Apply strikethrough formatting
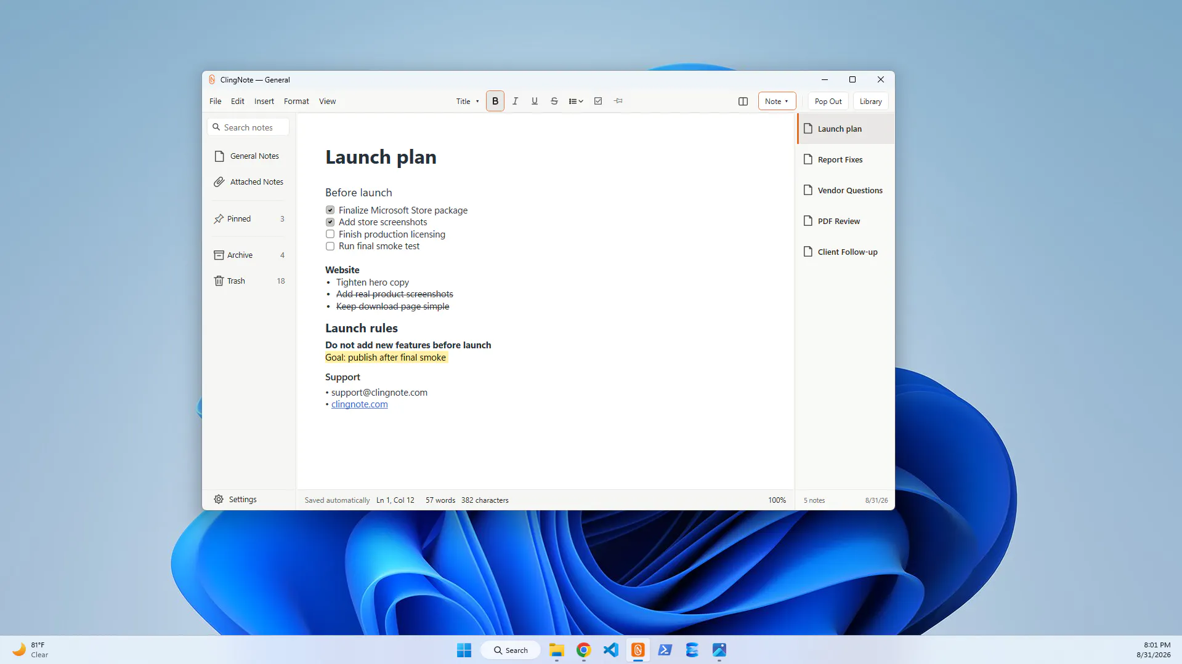The width and height of the screenshot is (1182, 664). coord(554,101)
